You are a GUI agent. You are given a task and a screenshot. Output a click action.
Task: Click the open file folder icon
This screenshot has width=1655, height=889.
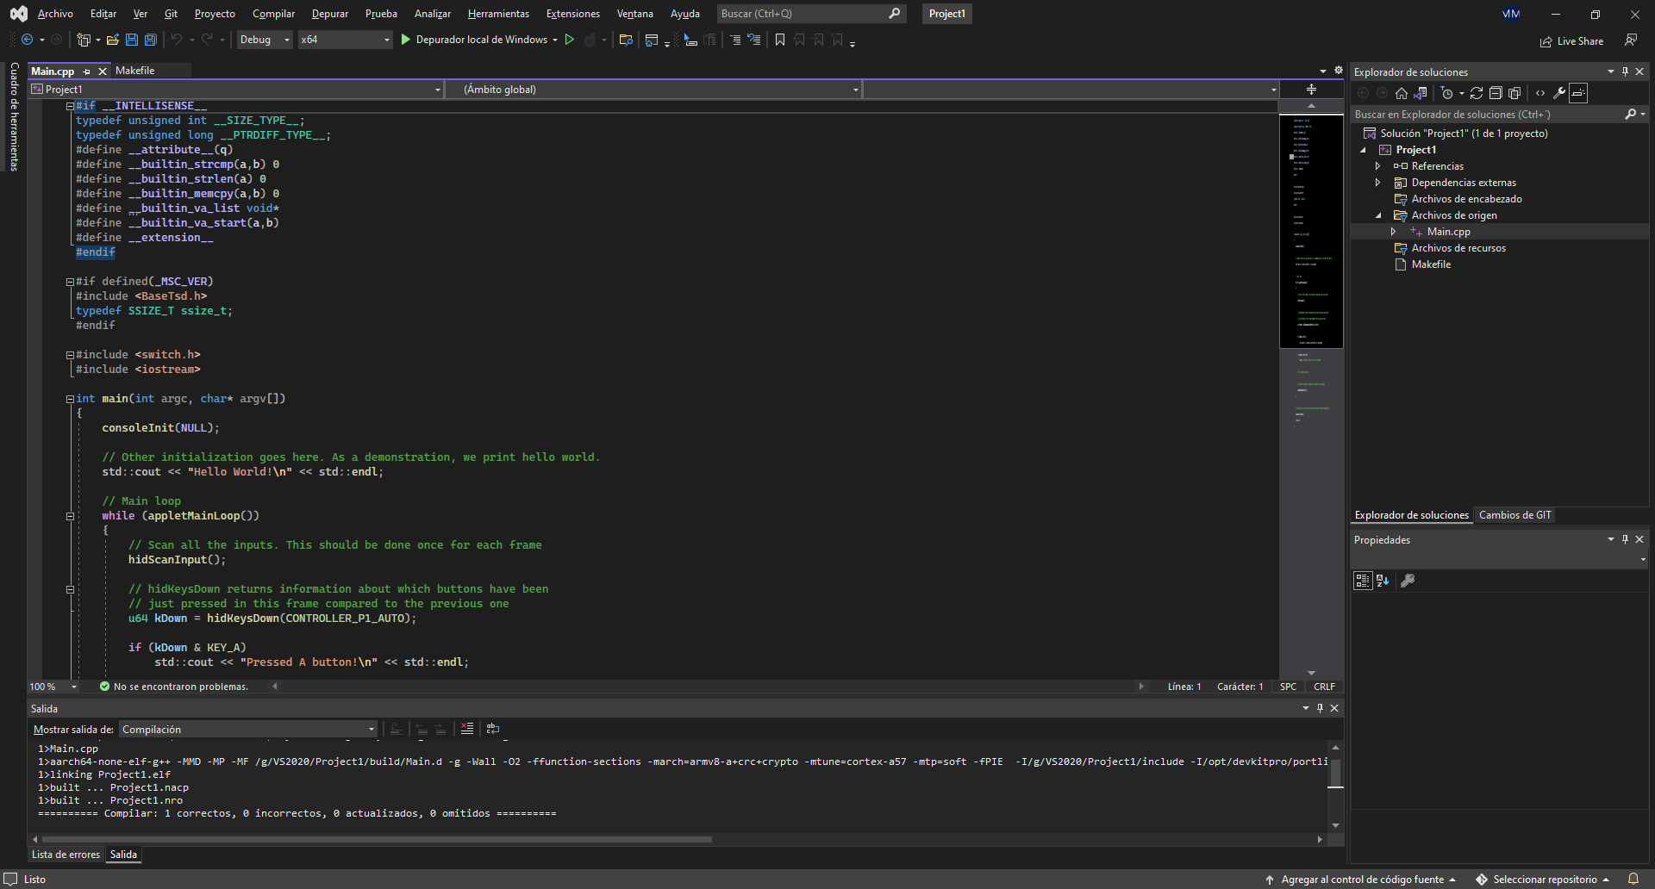pyautogui.click(x=112, y=40)
